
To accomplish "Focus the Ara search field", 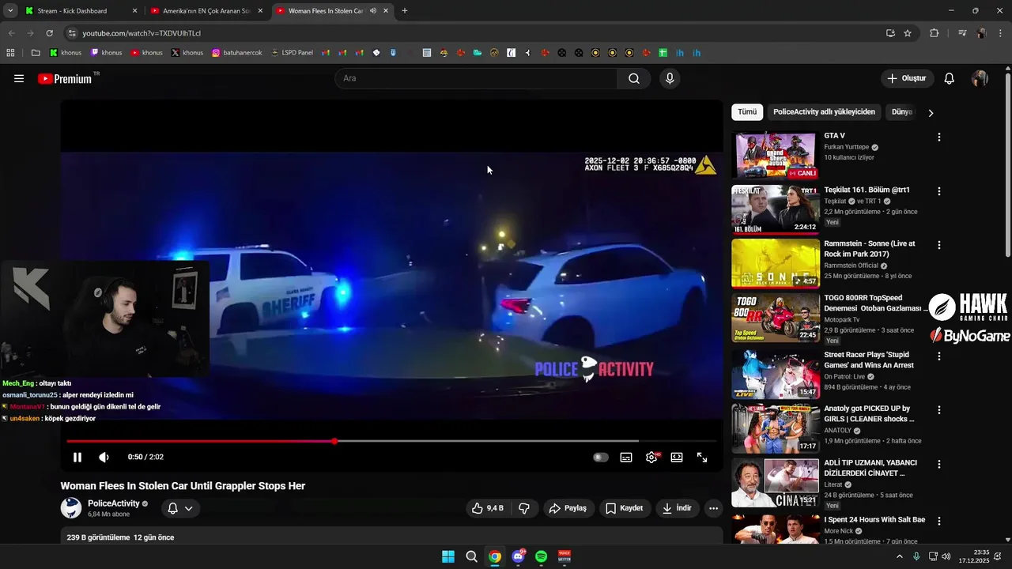I will pos(476,78).
